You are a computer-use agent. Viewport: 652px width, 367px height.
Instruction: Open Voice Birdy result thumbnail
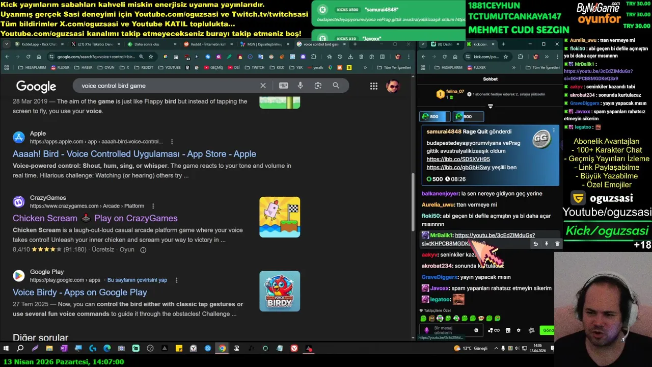280,291
